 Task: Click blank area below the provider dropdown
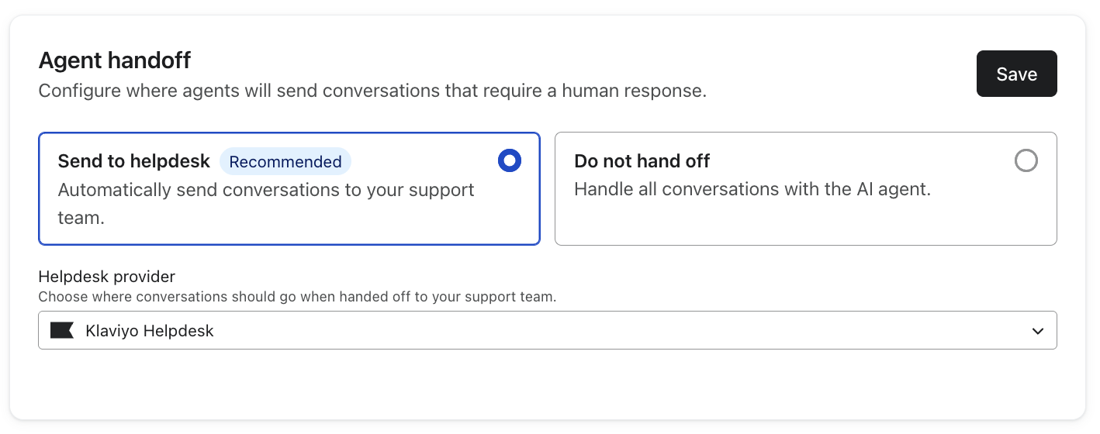click(x=547, y=384)
